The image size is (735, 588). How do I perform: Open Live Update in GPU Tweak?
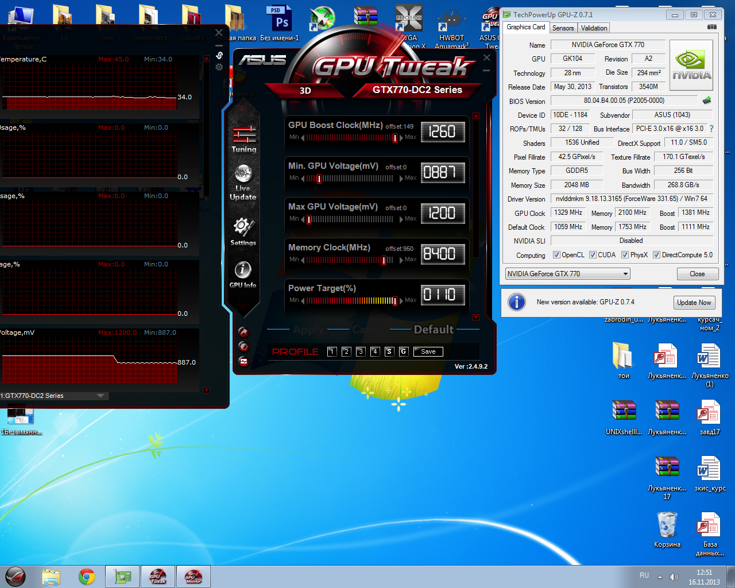[243, 183]
